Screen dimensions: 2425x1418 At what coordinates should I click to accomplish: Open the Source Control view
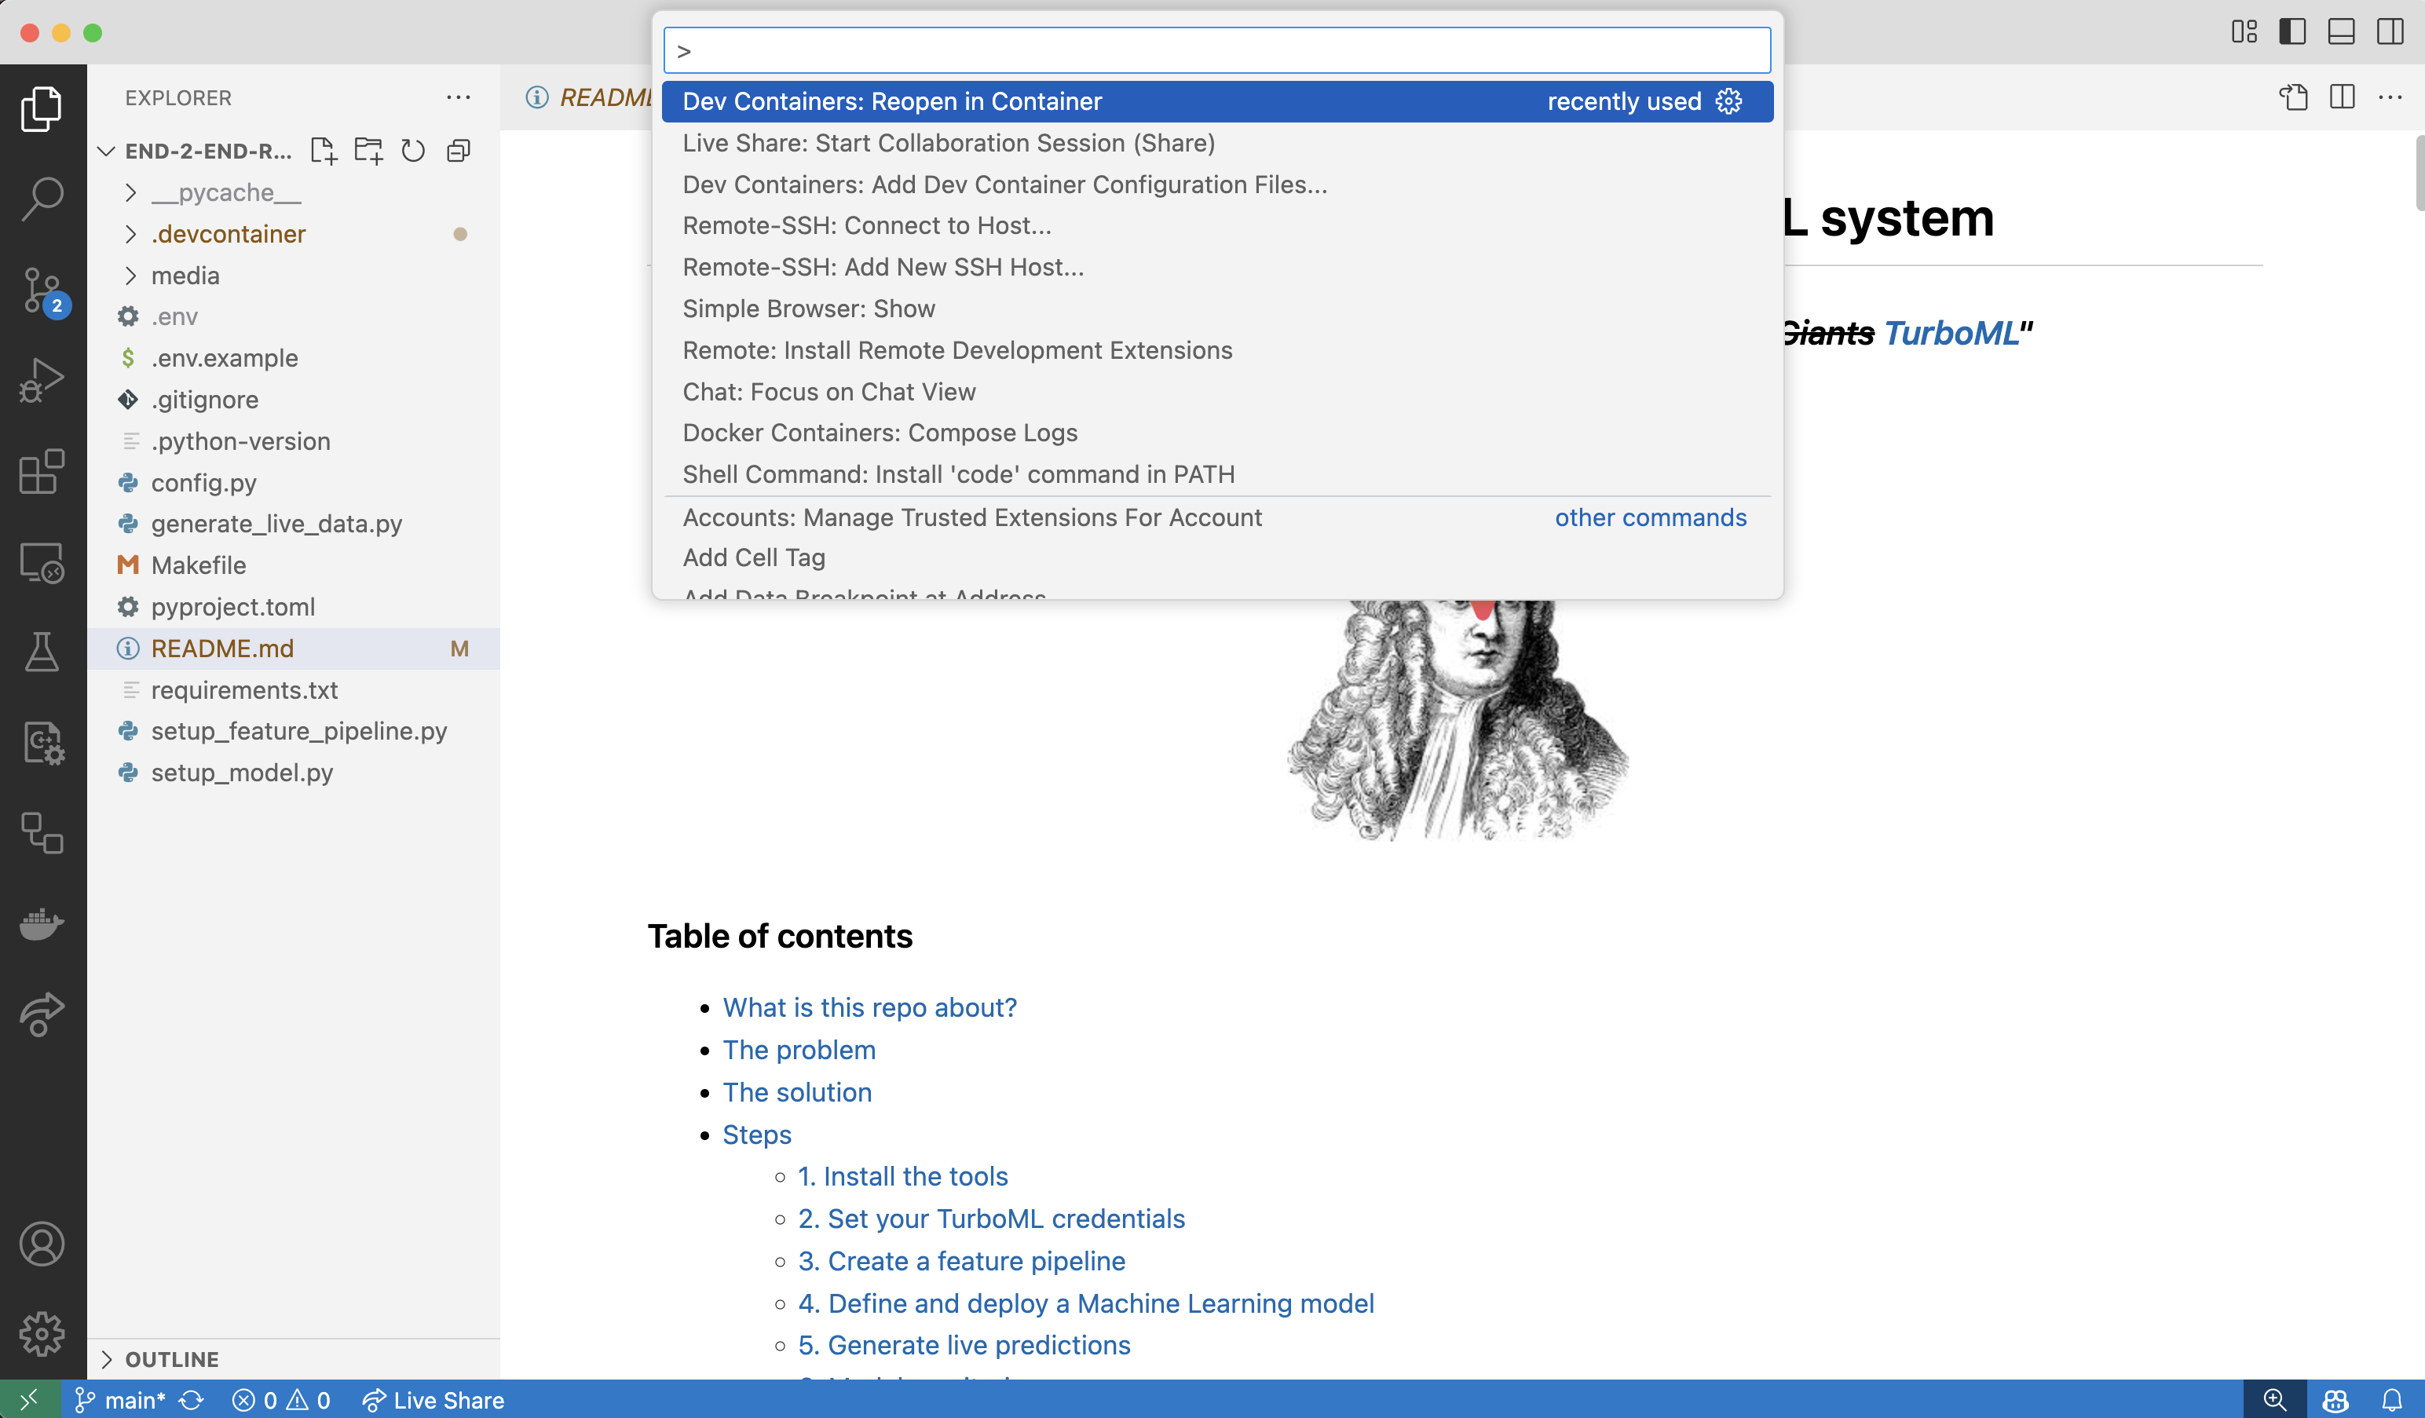(42, 290)
